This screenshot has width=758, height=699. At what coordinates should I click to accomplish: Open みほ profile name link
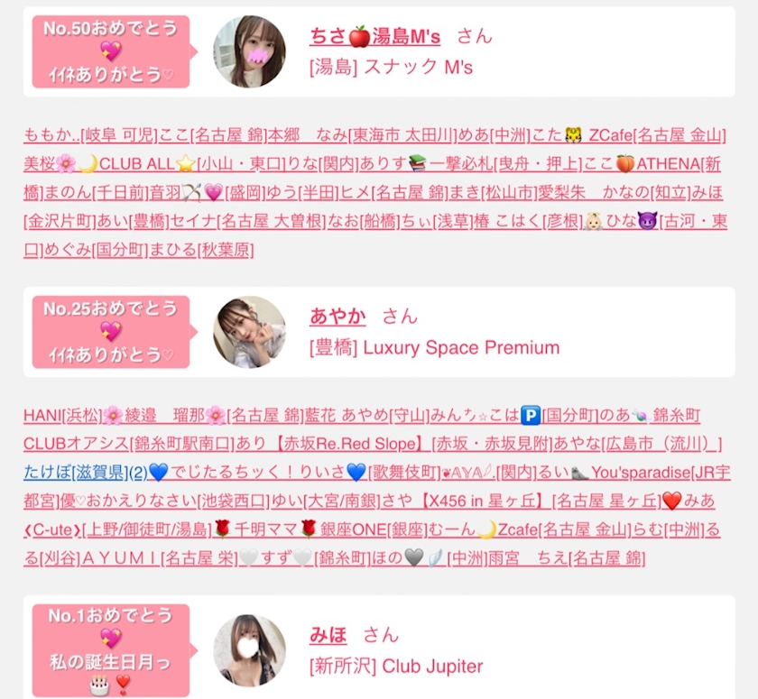(x=328, y=635)
